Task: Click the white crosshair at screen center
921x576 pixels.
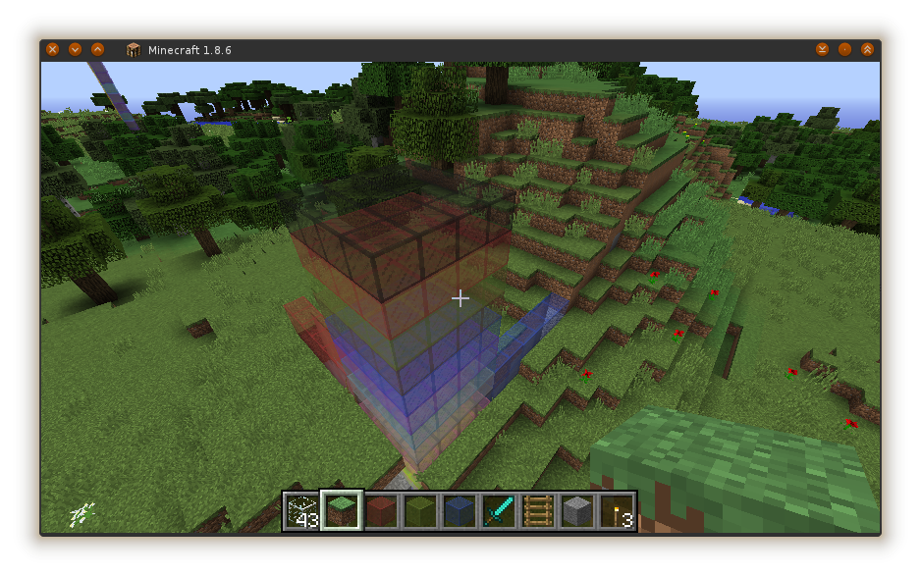Action: pos(460,297)
